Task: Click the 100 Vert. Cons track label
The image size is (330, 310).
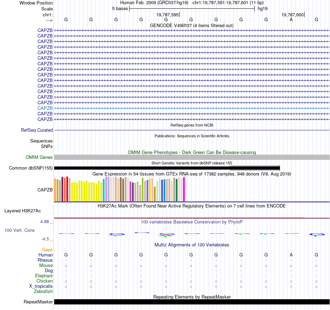Action: (19, 230)
